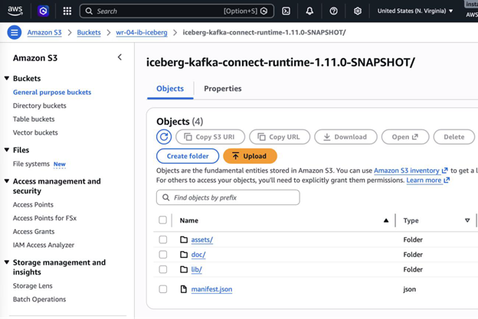This screenshot has width=478, height=319.
Task: Open Access Points for FSx
Action: (x=44, y=218)
